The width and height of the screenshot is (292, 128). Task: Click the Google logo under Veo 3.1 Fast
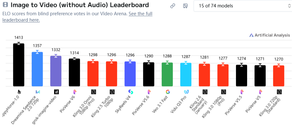pyautogui.click(x=168, y=92)
